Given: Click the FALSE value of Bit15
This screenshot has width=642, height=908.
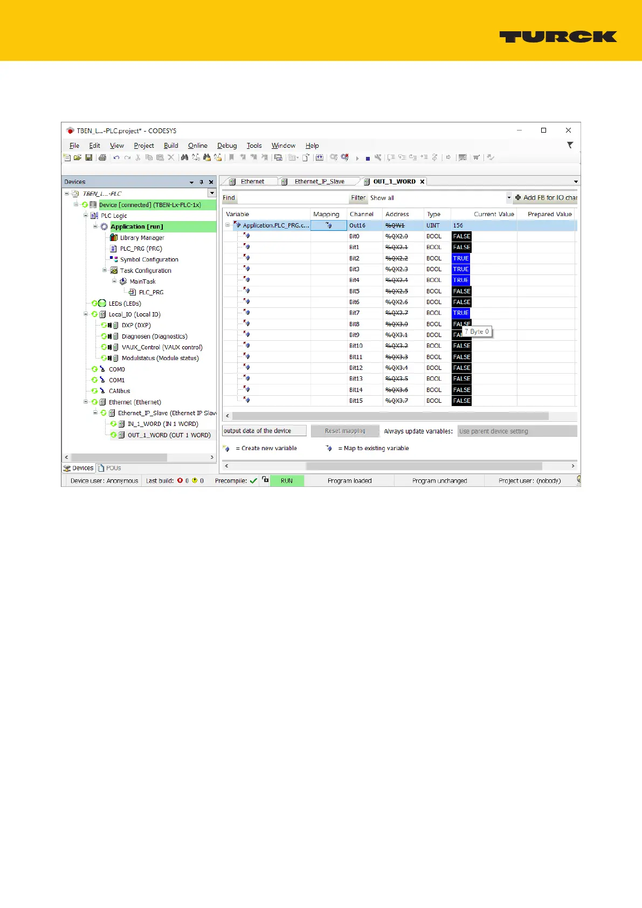Looking at the screenshot, I should pos(461,401).
